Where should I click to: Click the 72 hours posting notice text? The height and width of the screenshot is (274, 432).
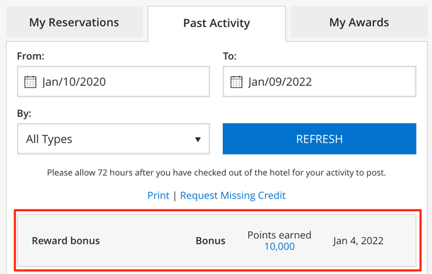(x=216, y=172)
